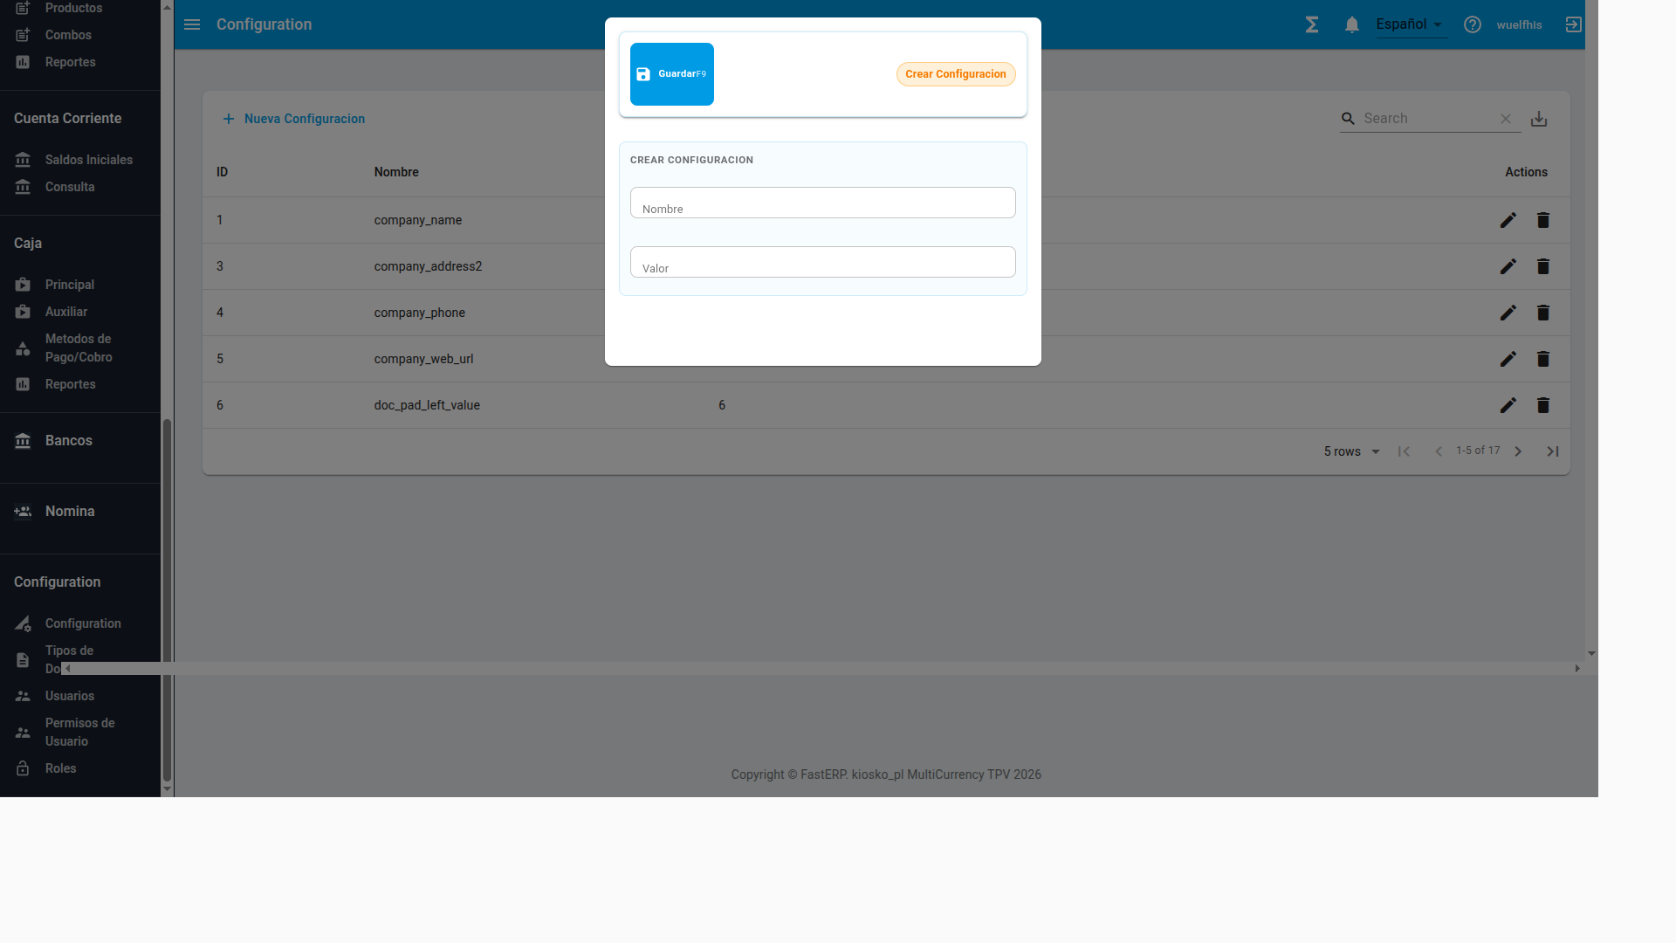Delete the company_address2 row
The height and width of the screenshot is (943, 1676).
tap(1543, 266)
